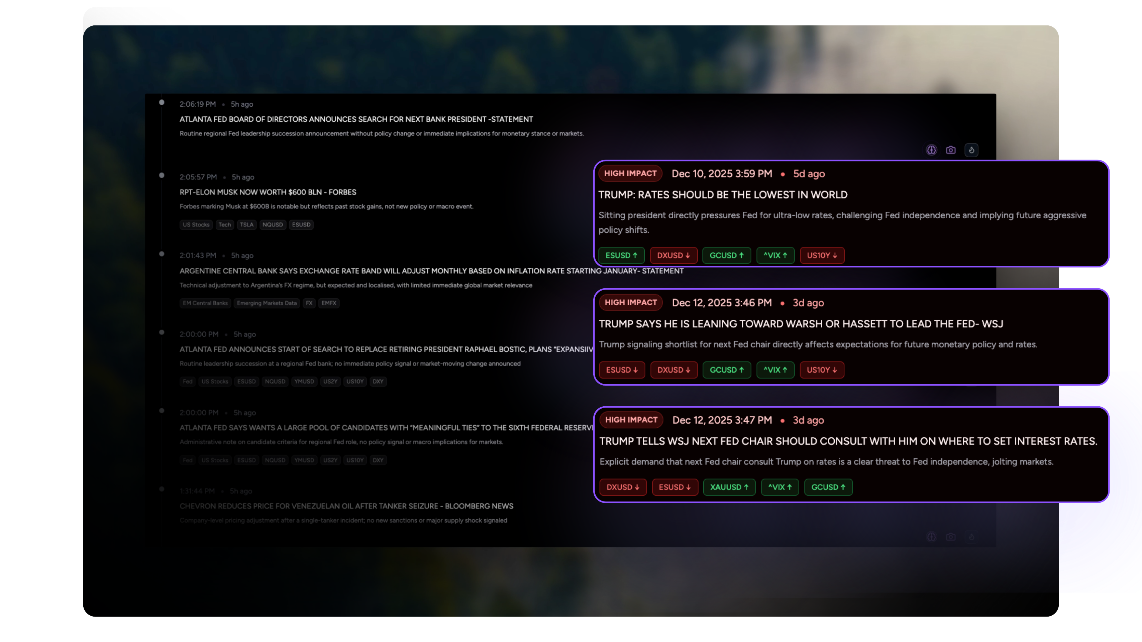Select the flame high-impact icon next to the camera
1142x642 pixels.
click(x=971, y=150)
